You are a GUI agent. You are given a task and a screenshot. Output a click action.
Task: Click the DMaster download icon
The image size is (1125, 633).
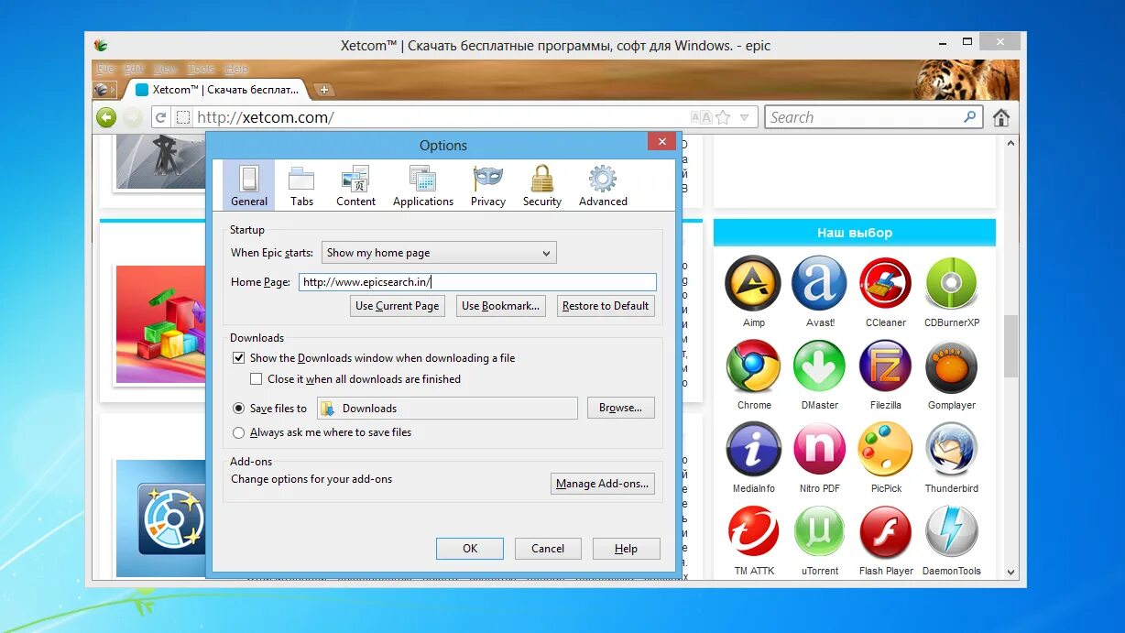(x=819, y=366)
